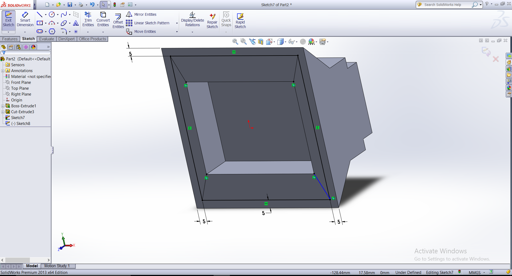Click Rapid Sketch tool
Screen dimensions: 512x276
(240, 21)
